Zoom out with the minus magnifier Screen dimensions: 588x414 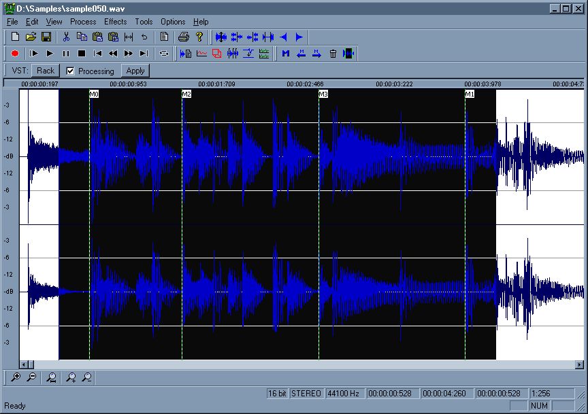click(32, 377)
